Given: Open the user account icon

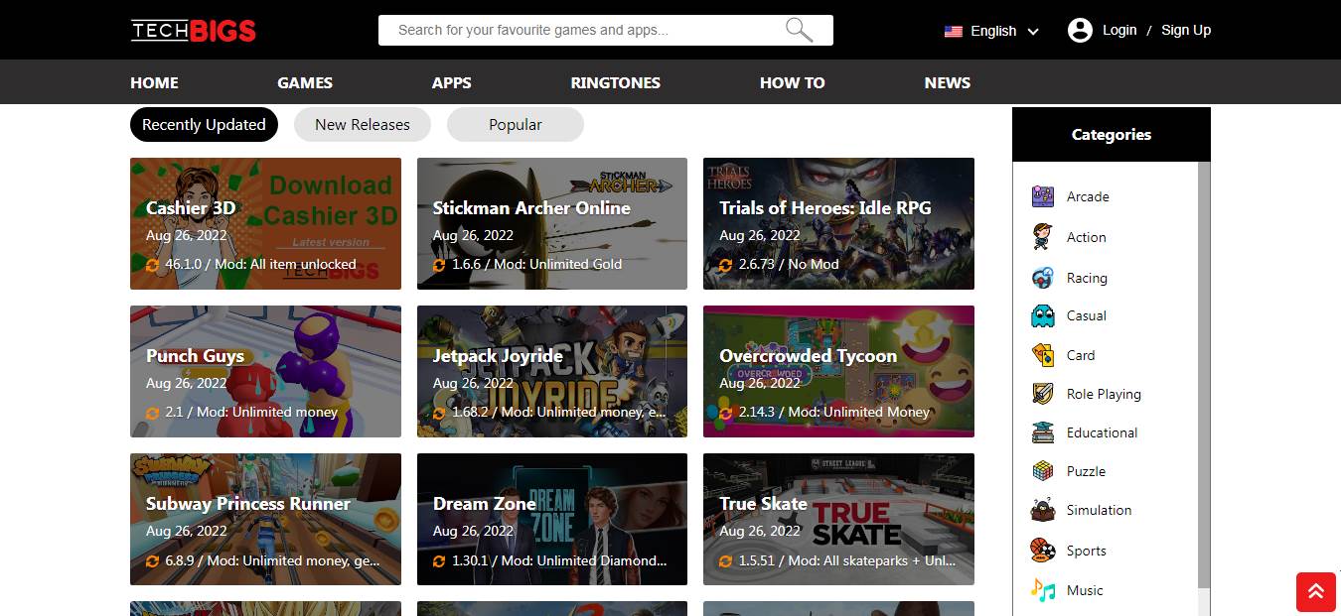Looking at the screenshot, I should click(1080, 30).
